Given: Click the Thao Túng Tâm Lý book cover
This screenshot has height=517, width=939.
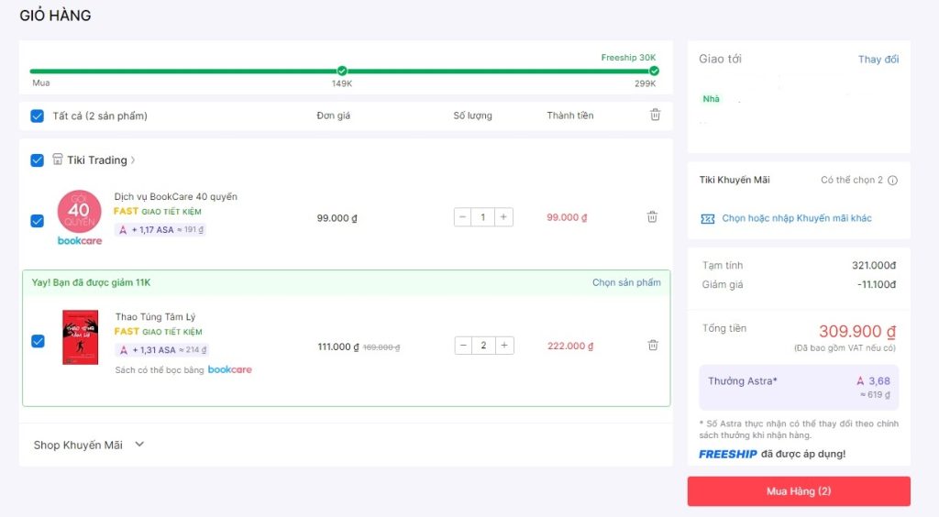Looking at the screenshot, I should click(x=81, y=337).
